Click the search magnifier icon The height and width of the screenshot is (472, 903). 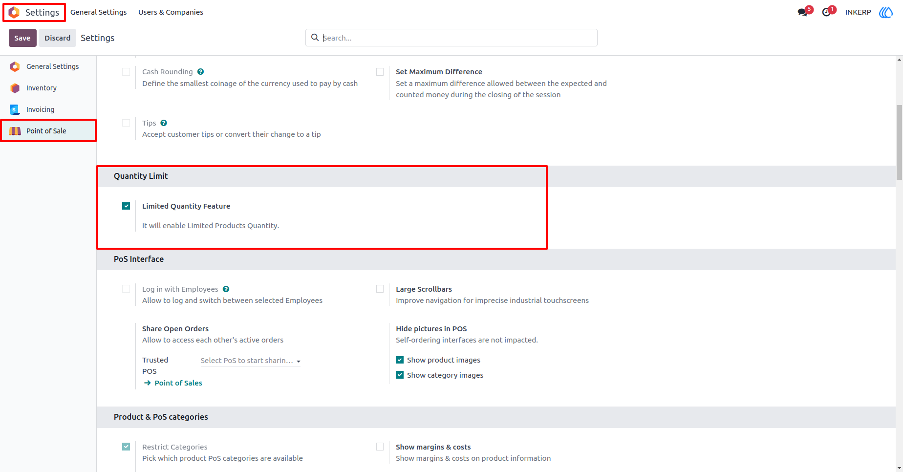[315, 38]
